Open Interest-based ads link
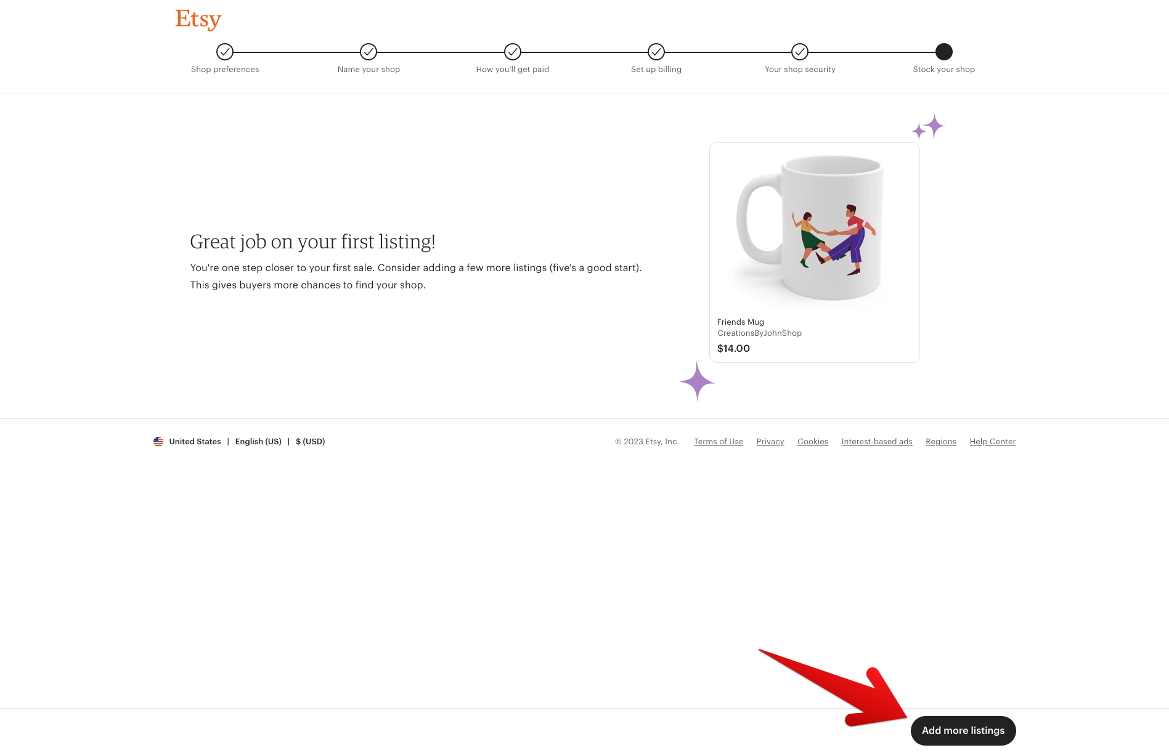This screenshot has width=1169, height=753. (877, 441)
